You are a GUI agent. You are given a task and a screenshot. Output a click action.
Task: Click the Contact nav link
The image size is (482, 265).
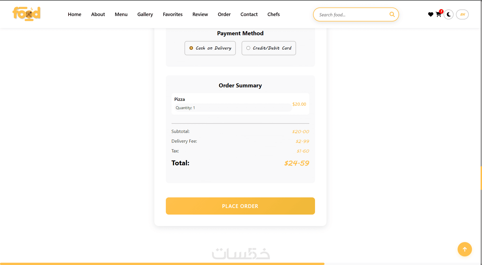click(249, 14)
